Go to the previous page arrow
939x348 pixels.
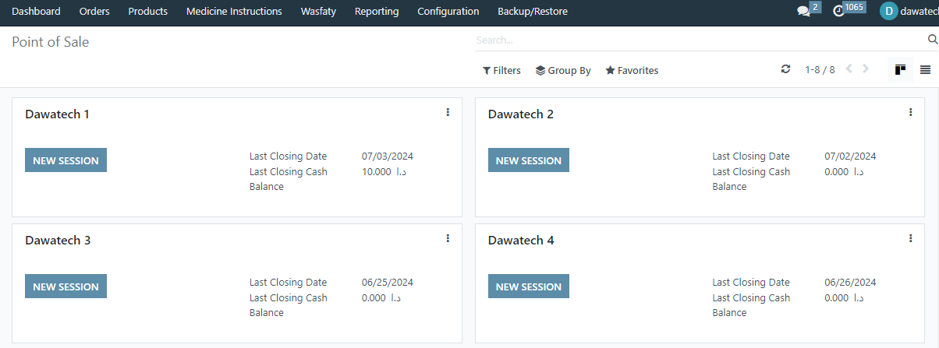849,69
